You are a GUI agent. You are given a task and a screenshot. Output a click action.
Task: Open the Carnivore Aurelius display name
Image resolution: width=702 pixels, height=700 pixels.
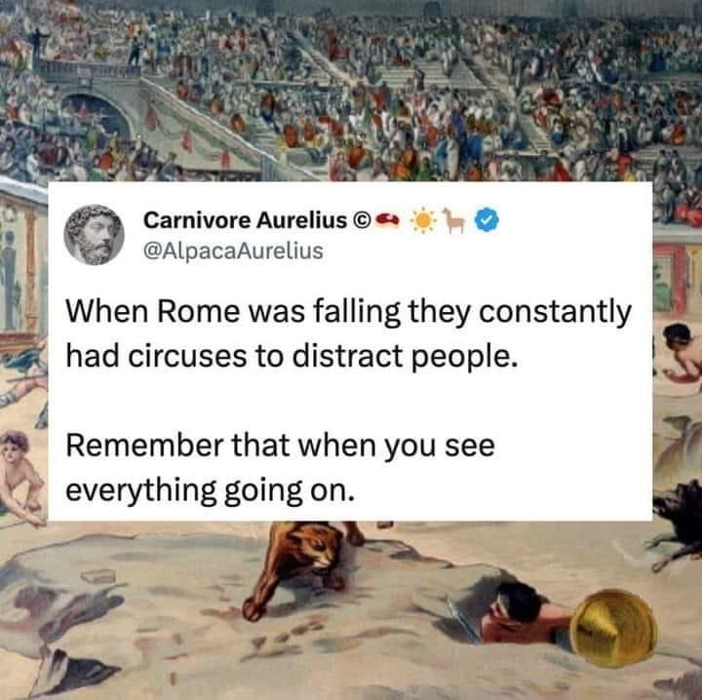(x=246, y=220)
